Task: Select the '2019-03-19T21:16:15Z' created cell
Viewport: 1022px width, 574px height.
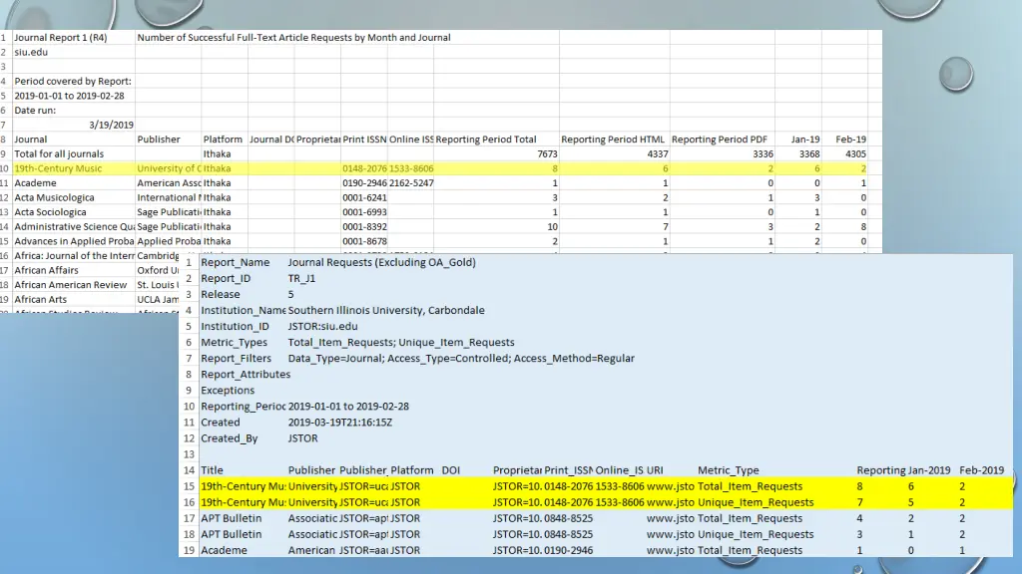Action: tap(340, 423)
